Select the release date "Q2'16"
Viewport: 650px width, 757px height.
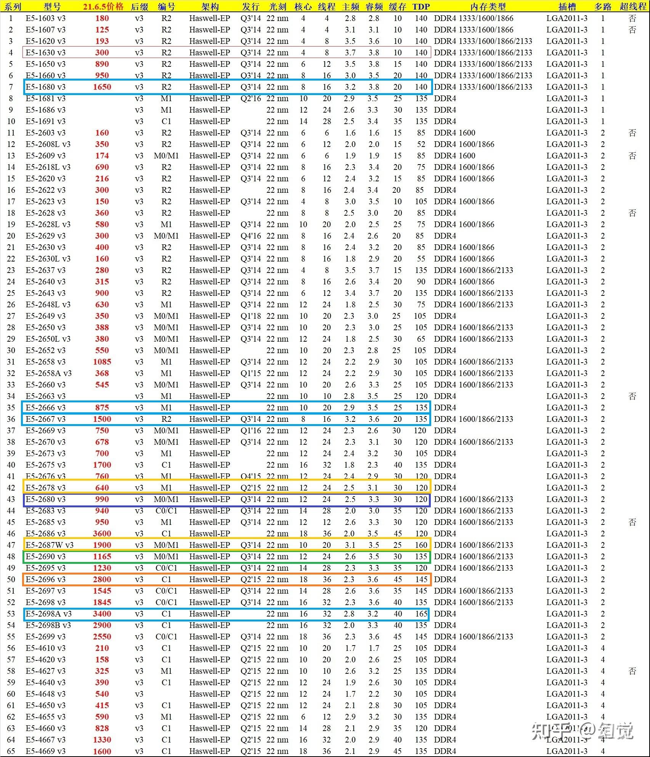click(x=251, y=98)
